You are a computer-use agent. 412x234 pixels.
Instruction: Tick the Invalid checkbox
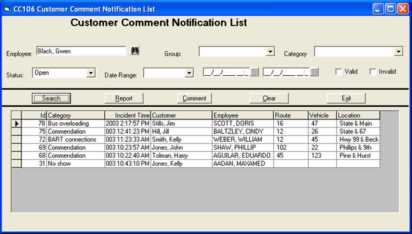pyautogui.click(x=373, y=72)
